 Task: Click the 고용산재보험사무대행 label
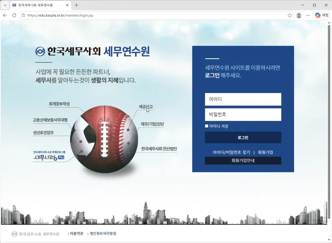50,120
